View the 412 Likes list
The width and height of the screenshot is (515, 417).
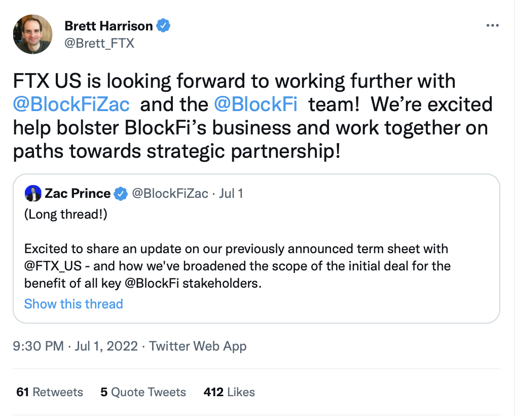tap(229, 392)
